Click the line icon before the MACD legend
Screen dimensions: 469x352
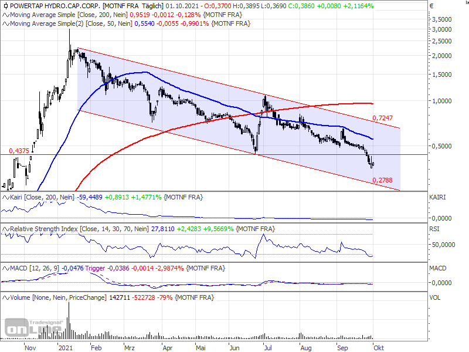click(x=6, y=268)
